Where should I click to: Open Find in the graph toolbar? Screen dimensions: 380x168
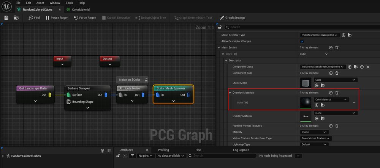point(34,18)
